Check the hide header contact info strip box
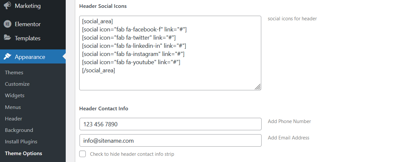 tap(82, 154)
